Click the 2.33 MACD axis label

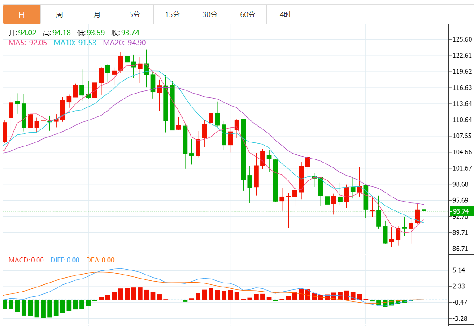click(459, 286)
